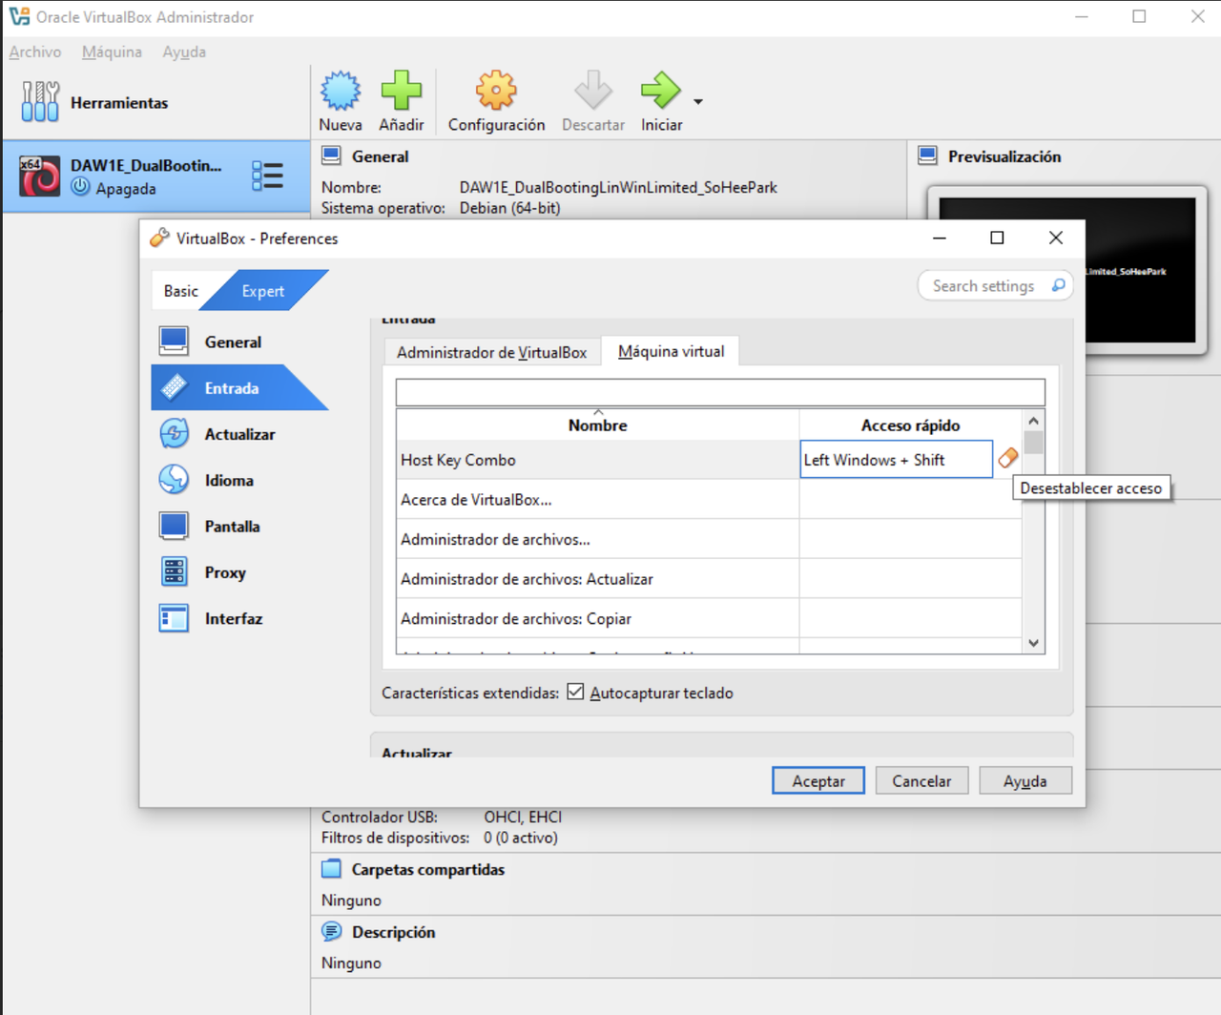Open the VM options menu beside DAW1E
Viewport: 1221px width, 1015px height.
(269, 176)
